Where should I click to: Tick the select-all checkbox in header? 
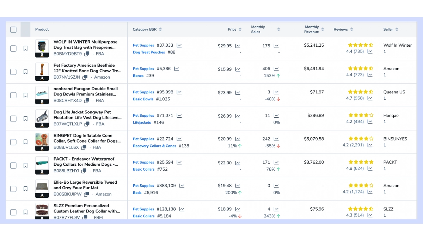point(13,29)
